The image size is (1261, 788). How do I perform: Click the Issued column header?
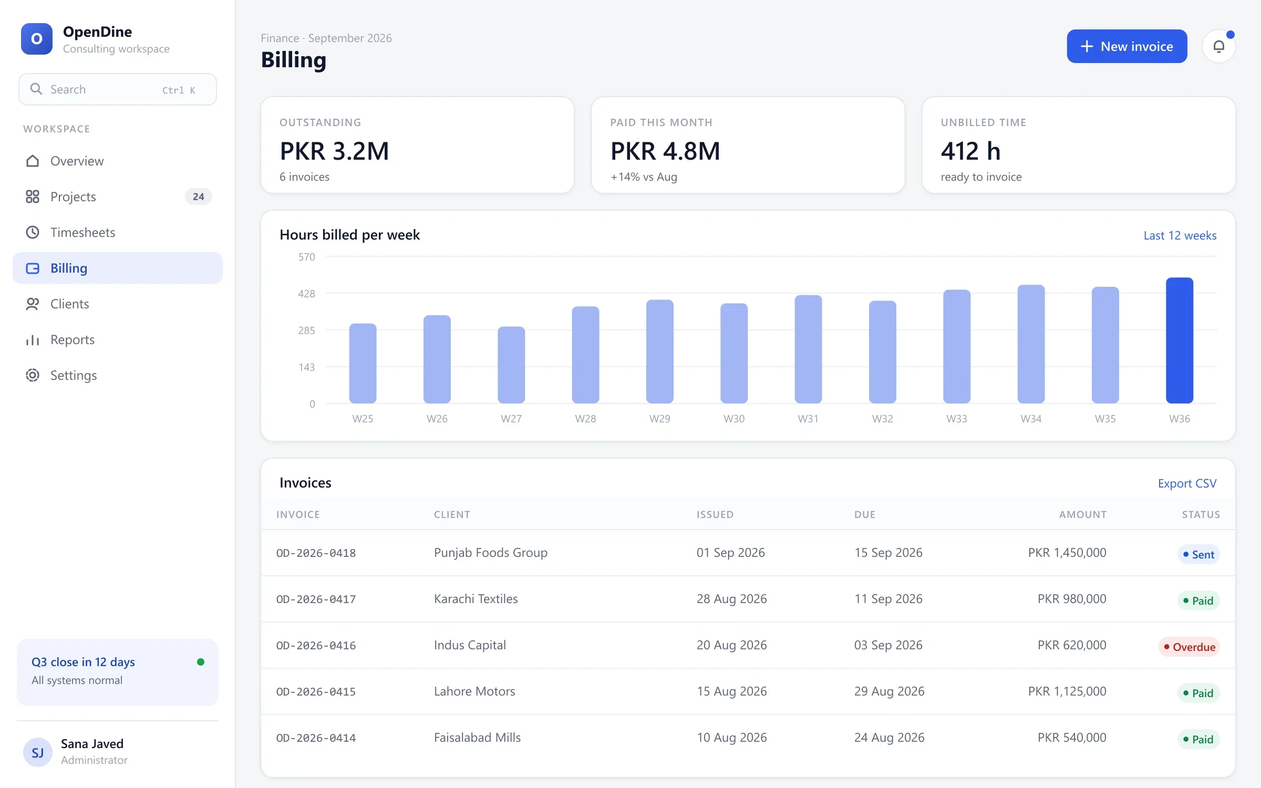click(x=715, y=514)
